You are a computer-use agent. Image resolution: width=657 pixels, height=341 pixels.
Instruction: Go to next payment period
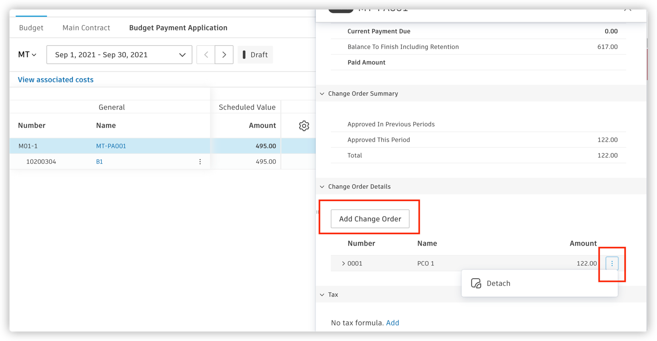click(224, 55)
